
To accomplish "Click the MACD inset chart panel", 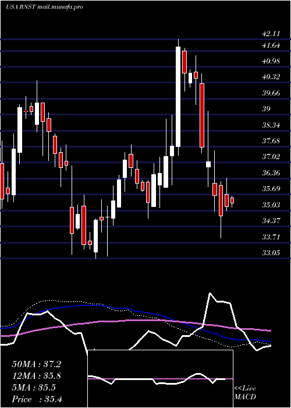I will click(x=160, y=379).
